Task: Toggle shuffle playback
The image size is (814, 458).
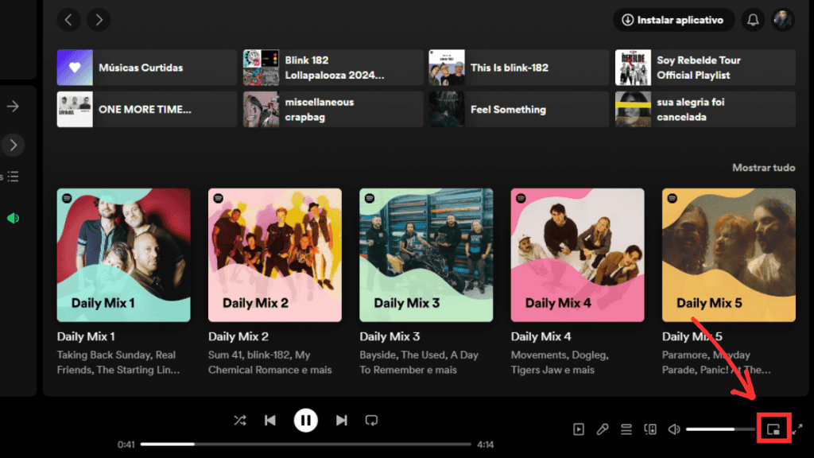Action: click(x=240, y=420)
